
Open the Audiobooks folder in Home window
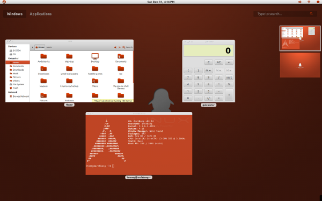click(x=43, y=56)
